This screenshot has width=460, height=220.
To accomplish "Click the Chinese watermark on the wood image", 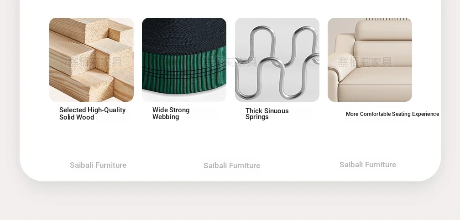I will coord(95,62).
